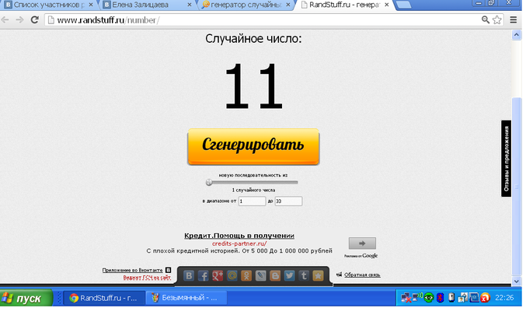526x315 pixels.
Task: Bookmark this page with the address bar star
Action: [497, 19]
